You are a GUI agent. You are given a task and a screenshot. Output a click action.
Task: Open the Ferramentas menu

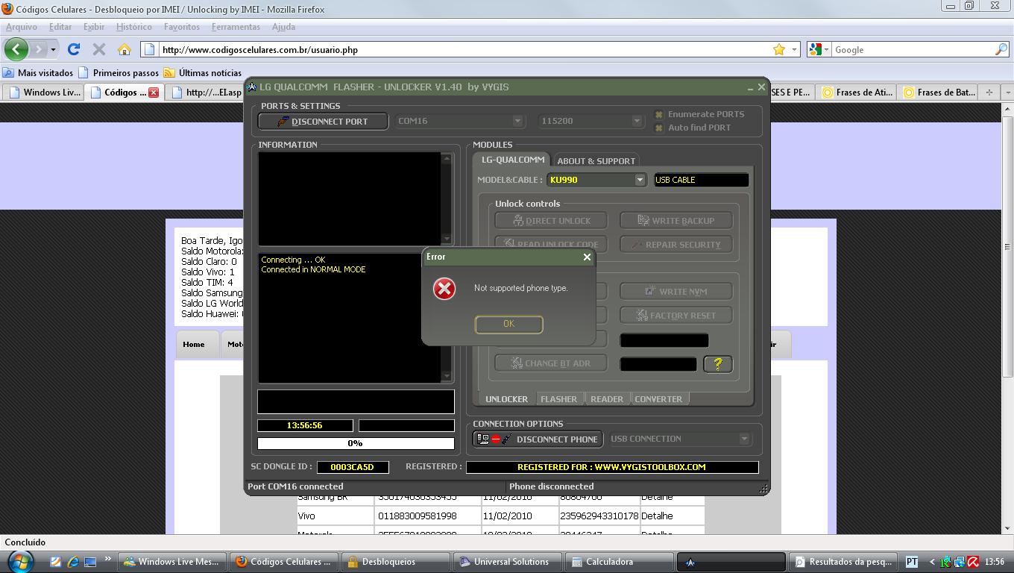236,27
